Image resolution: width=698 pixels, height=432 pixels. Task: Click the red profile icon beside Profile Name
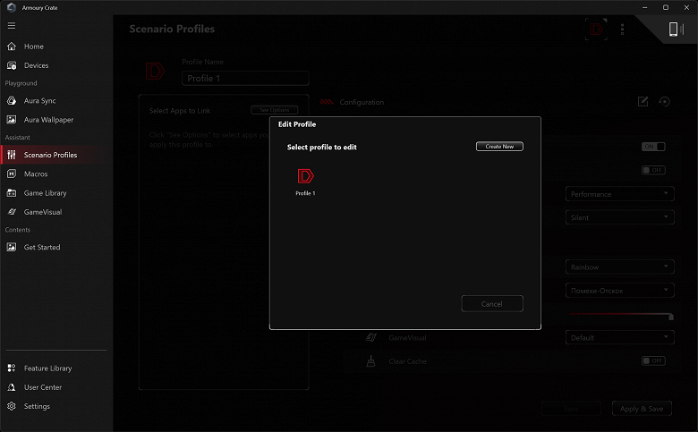pyautogui.click(x=156, y=72)
